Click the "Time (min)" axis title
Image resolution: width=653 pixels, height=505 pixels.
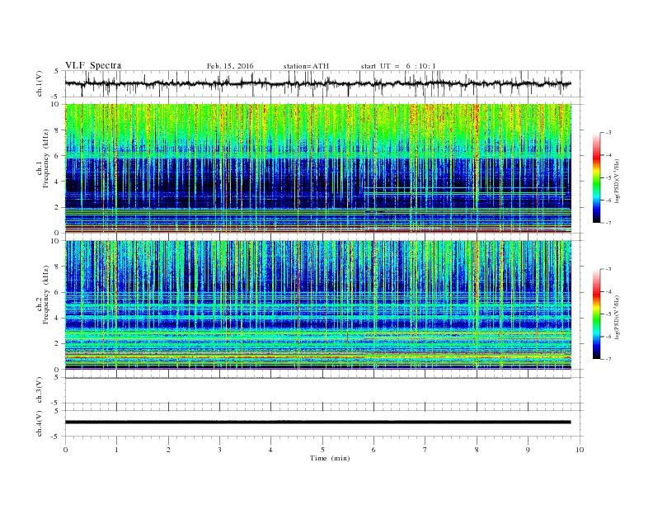[x=330, y=458]
